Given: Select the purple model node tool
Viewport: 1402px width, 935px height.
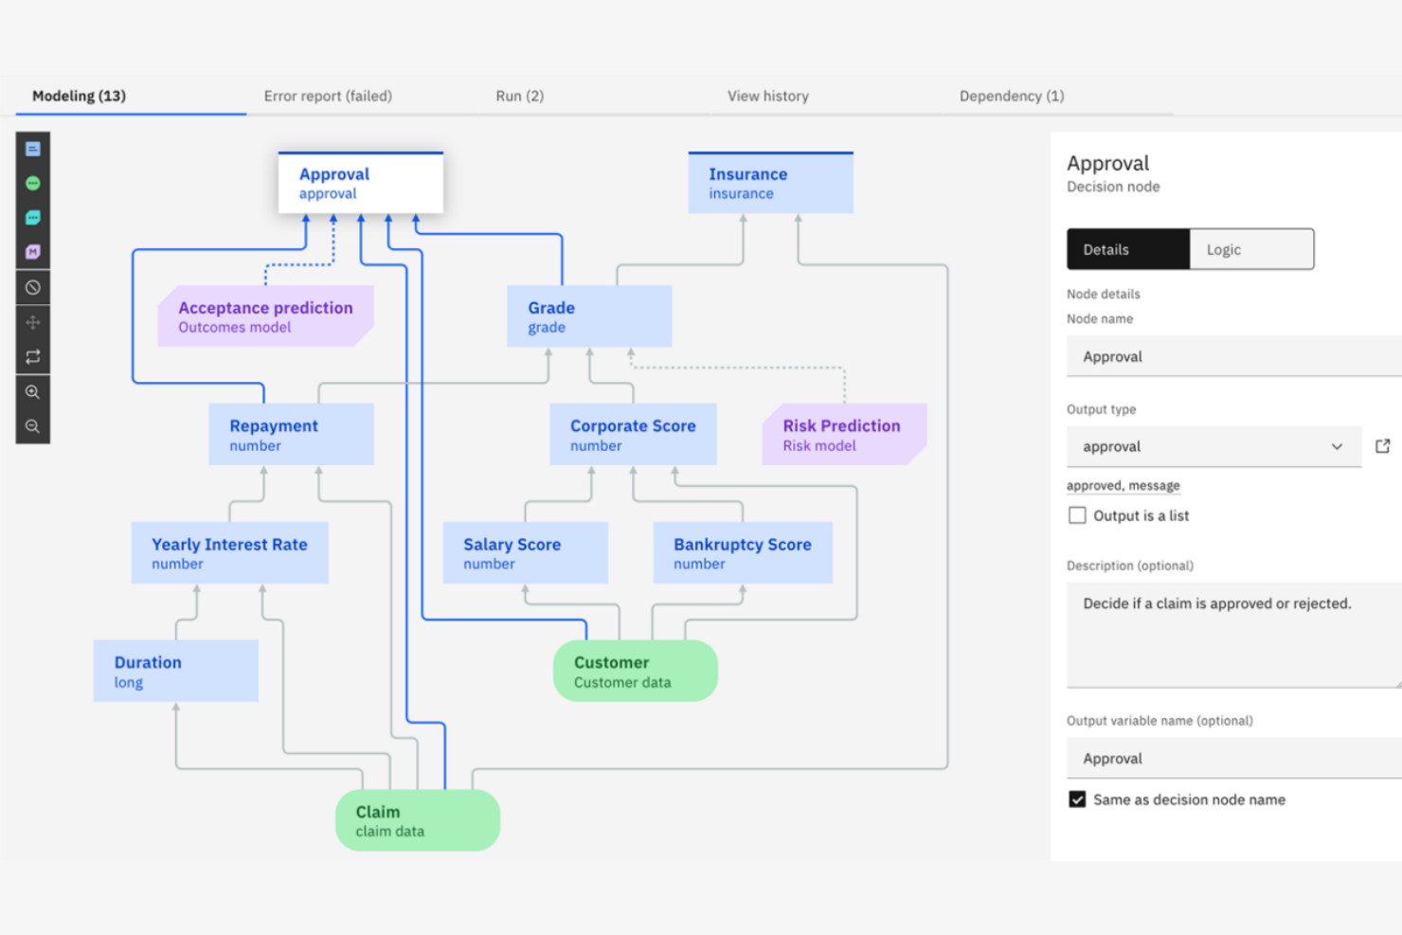Looking at the screenshot, I should [x=33, y=252].
